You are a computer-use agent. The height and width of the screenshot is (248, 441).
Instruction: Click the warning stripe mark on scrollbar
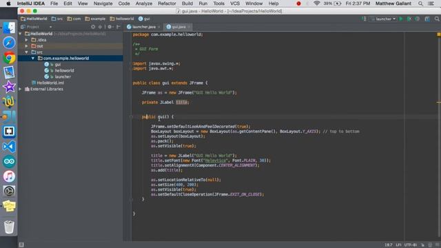(438, 103)
